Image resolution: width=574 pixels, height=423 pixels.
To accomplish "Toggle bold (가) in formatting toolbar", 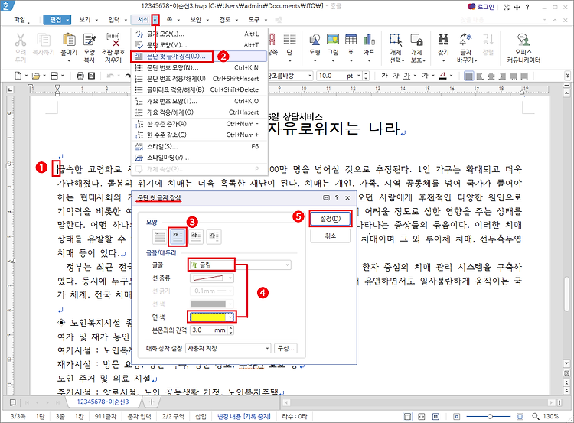I will pos(384,76).
